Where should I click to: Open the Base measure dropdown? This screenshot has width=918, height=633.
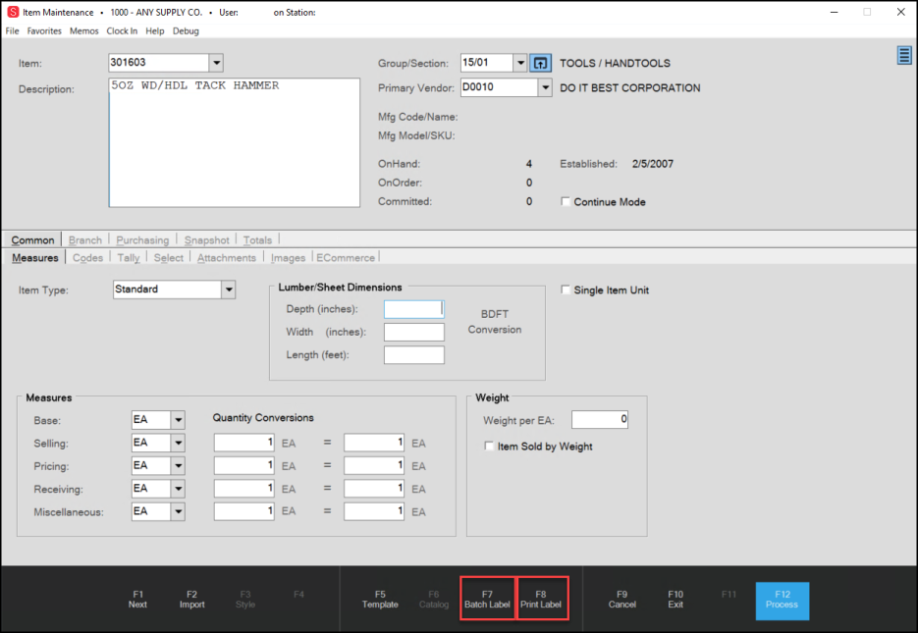pyautogui.click(x=178, y=420)
